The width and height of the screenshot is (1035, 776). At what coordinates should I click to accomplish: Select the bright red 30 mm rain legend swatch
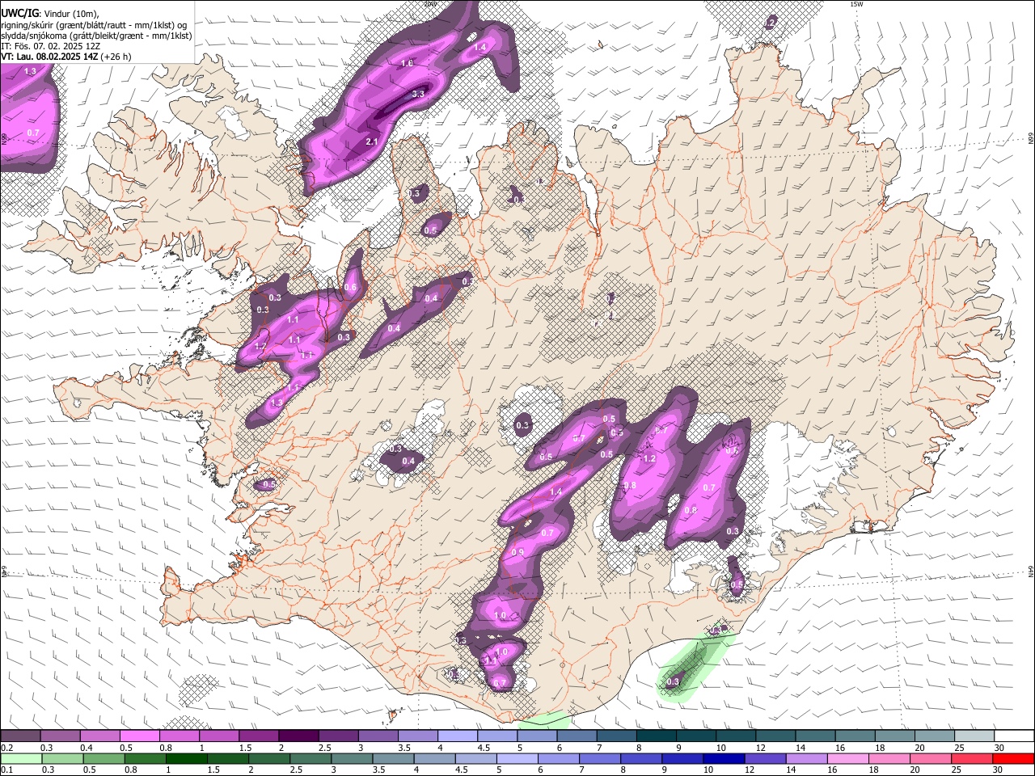tap(1014, 758)
